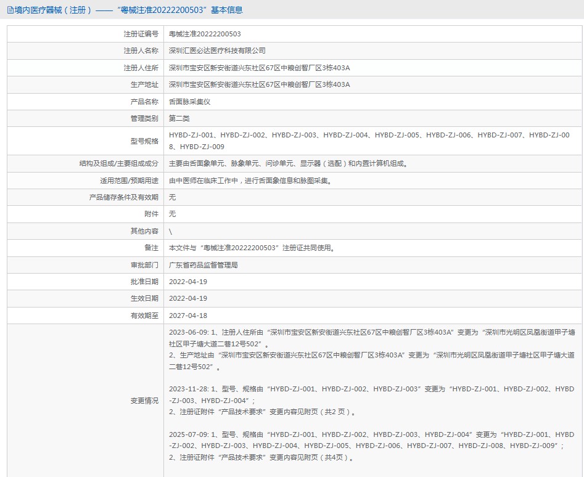Select the 注册人名称 label

pyautogui.click(x=141, y=51)
